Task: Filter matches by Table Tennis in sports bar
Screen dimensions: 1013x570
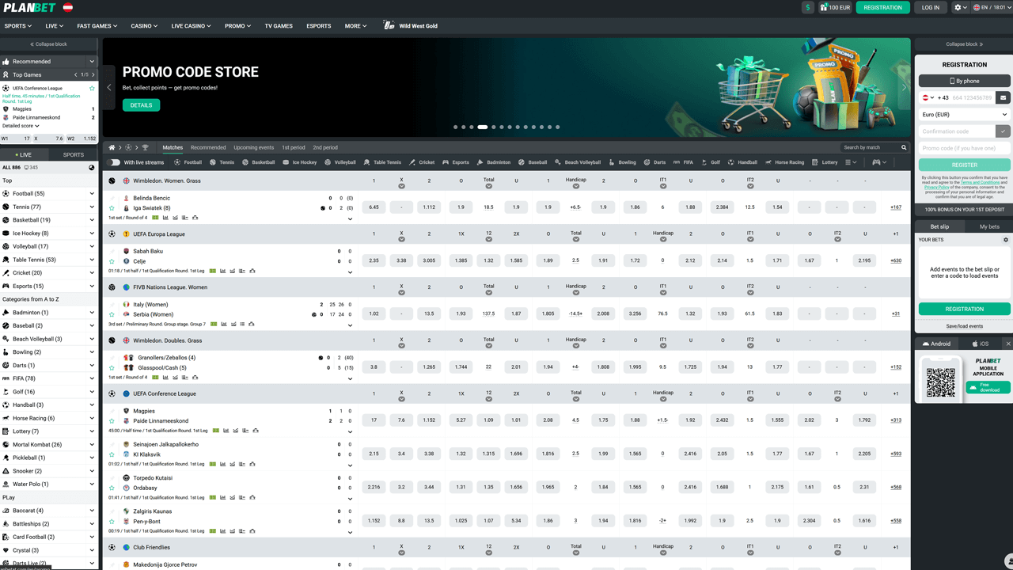Action: [381, 162]
